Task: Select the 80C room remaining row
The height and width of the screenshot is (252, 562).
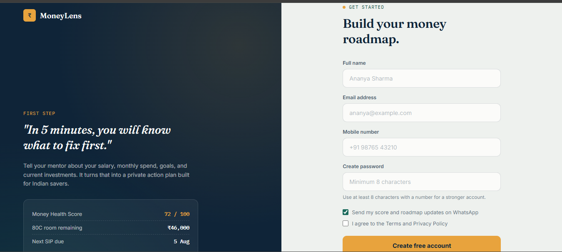Action: [111, 228]
